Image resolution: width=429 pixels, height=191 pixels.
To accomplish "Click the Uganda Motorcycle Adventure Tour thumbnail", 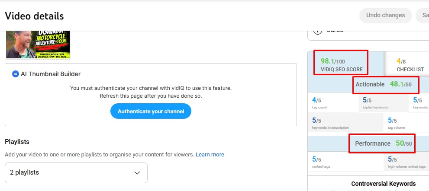I will tap(38, 45).
